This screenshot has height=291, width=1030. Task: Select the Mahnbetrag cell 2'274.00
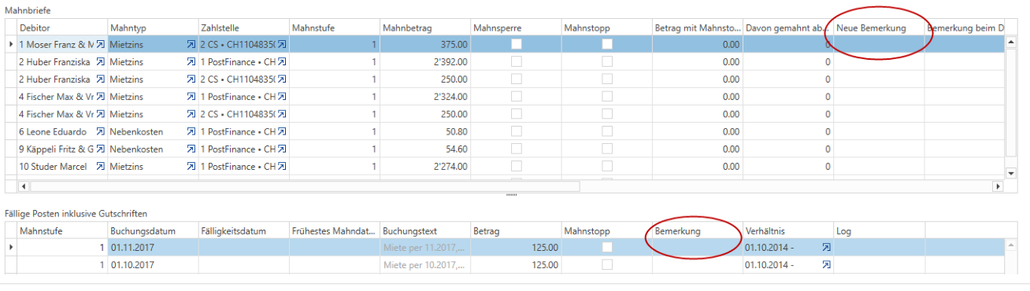coord(425,166)
